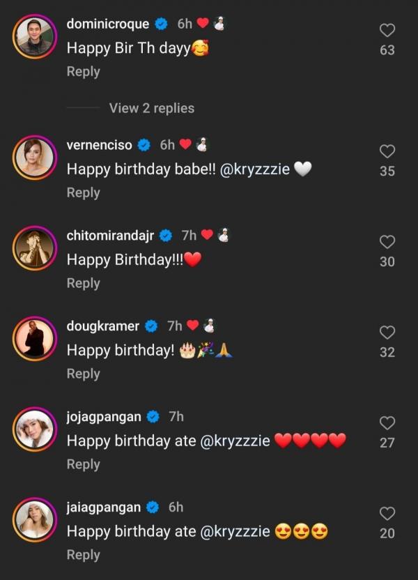418x580 pixels.
Task: Tap the jaiagpangan username
Action: point(104,507)
